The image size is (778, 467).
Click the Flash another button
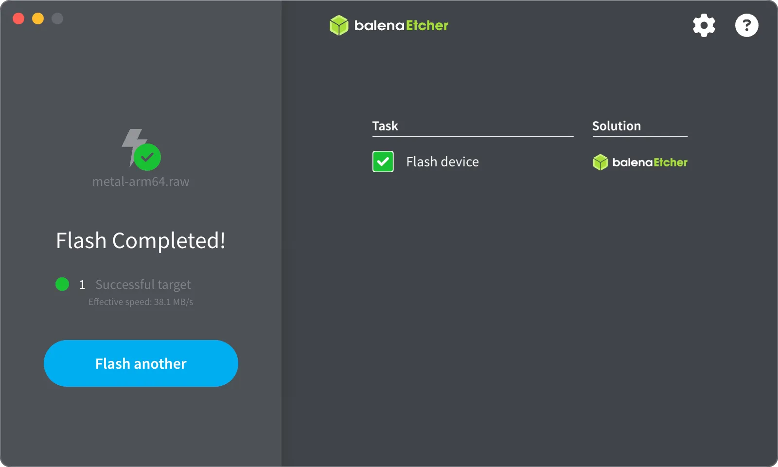click(x=141, y=363)
